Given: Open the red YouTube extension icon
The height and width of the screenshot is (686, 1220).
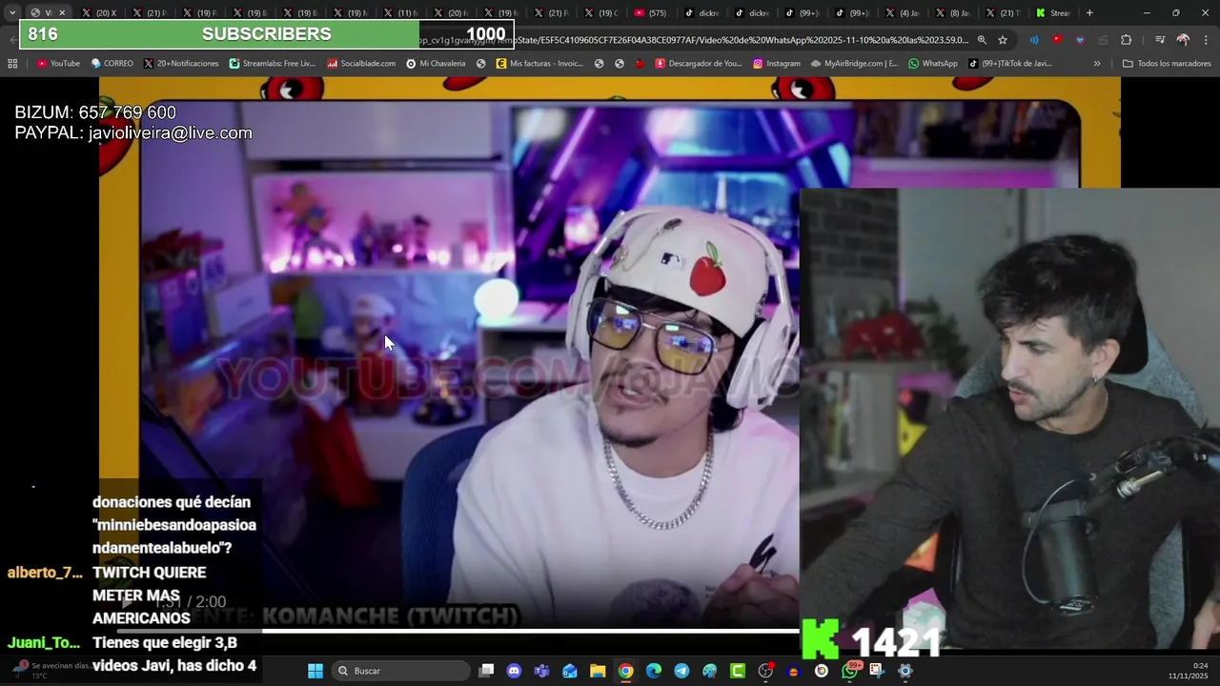Looking at the screenshot, I should 1057,40.
